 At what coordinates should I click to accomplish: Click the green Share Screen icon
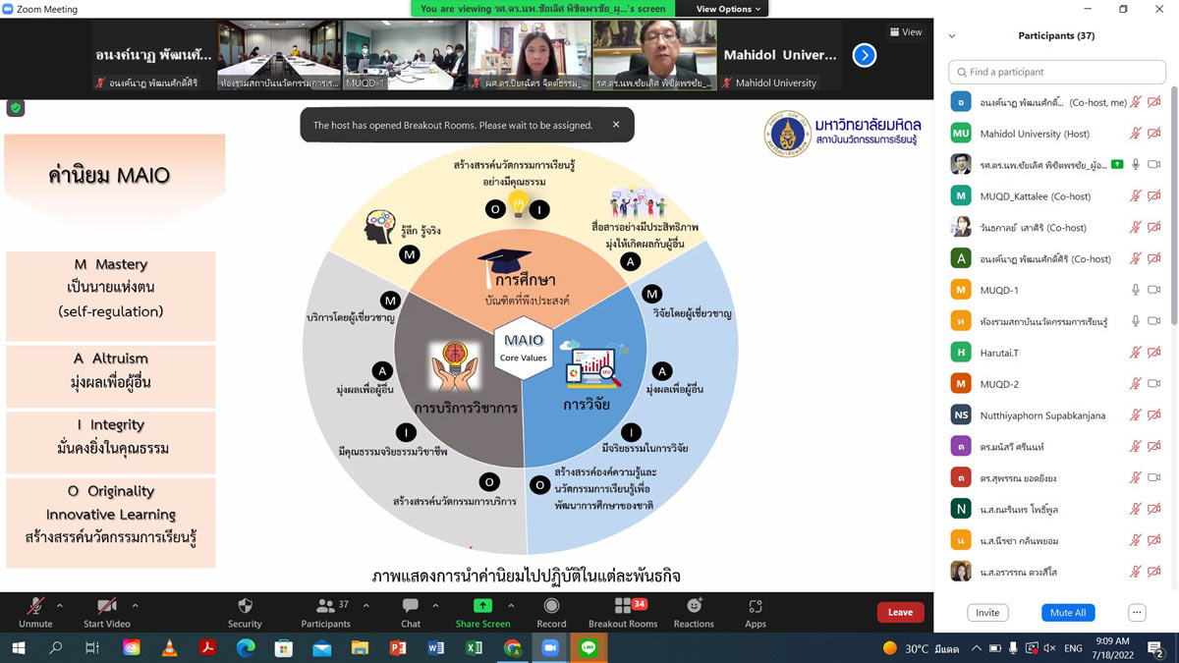pyautogui.click(x=482, y=606)
